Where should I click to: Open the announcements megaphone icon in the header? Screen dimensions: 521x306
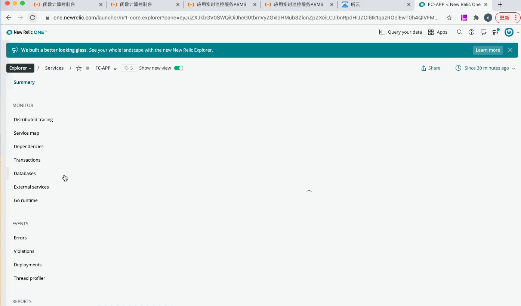(x=496, y=32)
